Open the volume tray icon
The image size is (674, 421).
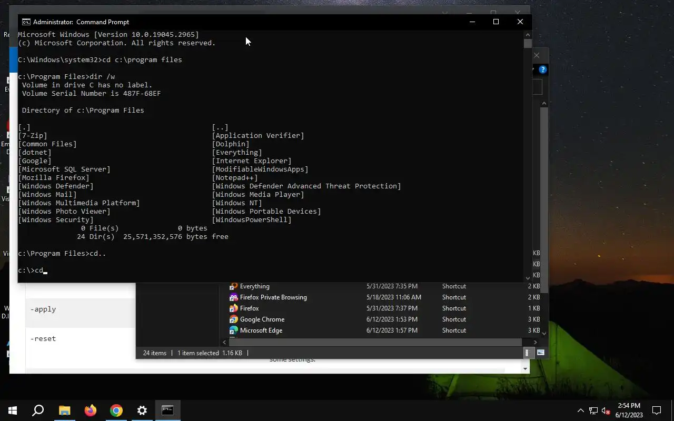[x=606, y=410]
